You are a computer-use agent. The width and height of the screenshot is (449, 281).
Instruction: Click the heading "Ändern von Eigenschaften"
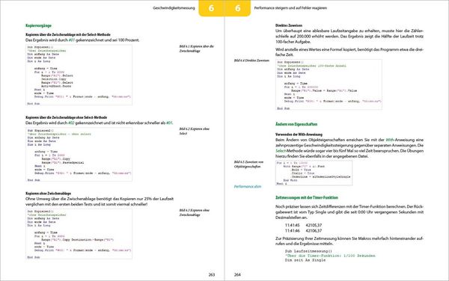(x=296, y=124)
